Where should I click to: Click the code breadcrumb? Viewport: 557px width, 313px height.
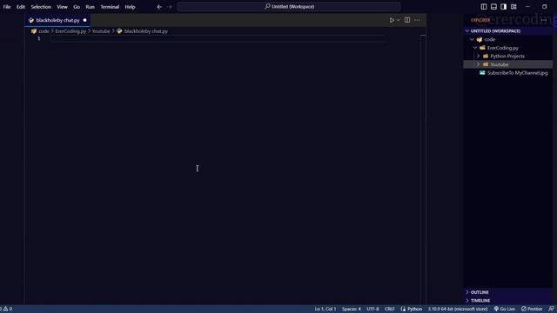(44, 31)
